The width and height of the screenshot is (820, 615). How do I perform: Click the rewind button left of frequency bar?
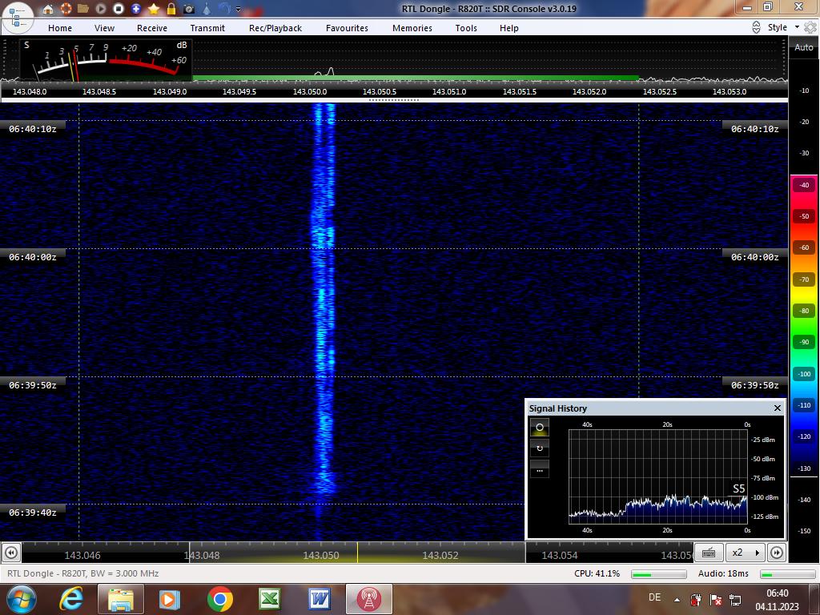(11, 553)
